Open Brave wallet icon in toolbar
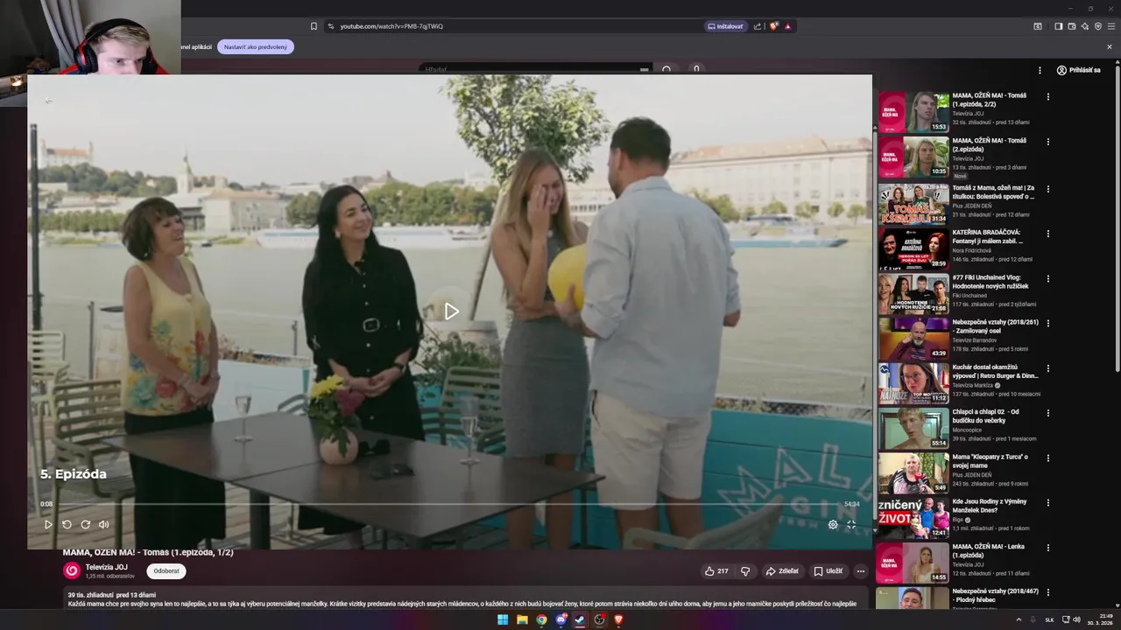This screenshot has width=1121, height=630. click(x=1072, y=26)
